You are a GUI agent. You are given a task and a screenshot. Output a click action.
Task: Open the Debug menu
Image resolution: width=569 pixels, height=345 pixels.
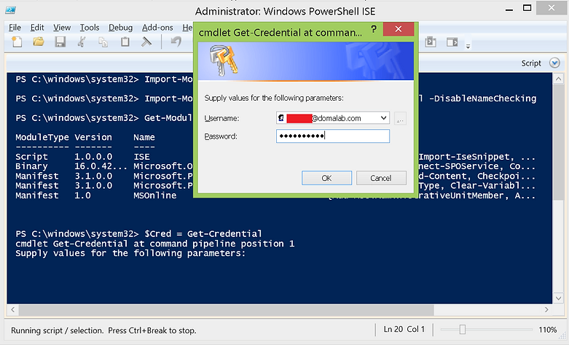pyautogui.click(x=120, y=28)
